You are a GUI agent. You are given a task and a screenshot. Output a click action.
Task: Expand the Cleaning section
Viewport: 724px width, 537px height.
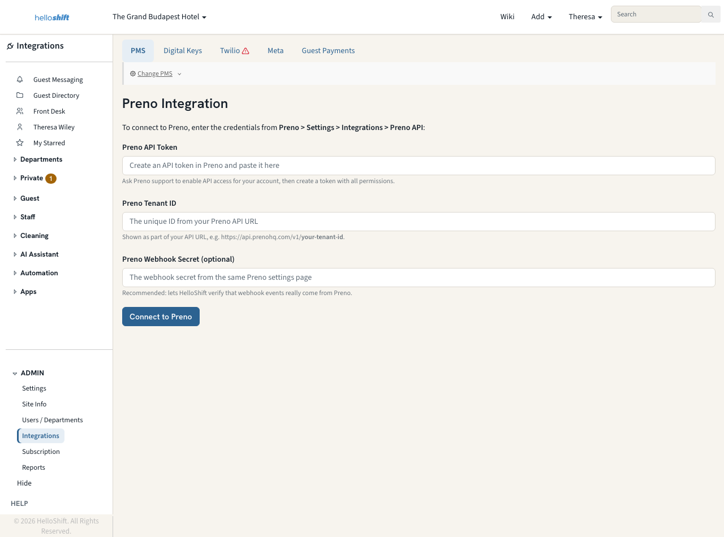tap(15, 236)
